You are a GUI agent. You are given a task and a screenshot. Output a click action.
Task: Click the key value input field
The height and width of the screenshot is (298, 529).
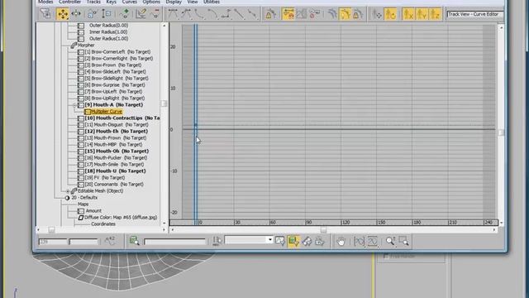click(83, 242)
